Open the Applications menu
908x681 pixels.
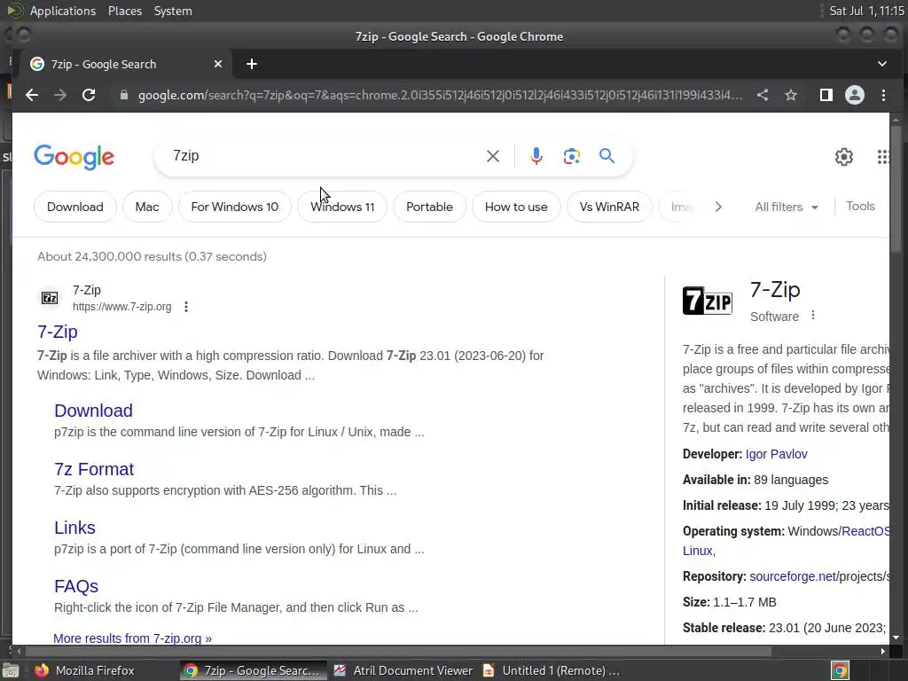(63, 11)
